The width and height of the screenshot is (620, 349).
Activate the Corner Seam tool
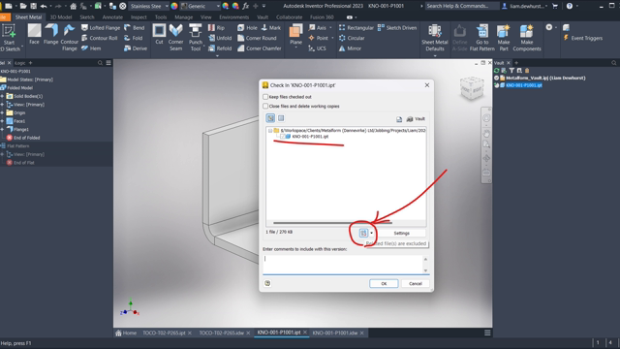coord(175,38)
